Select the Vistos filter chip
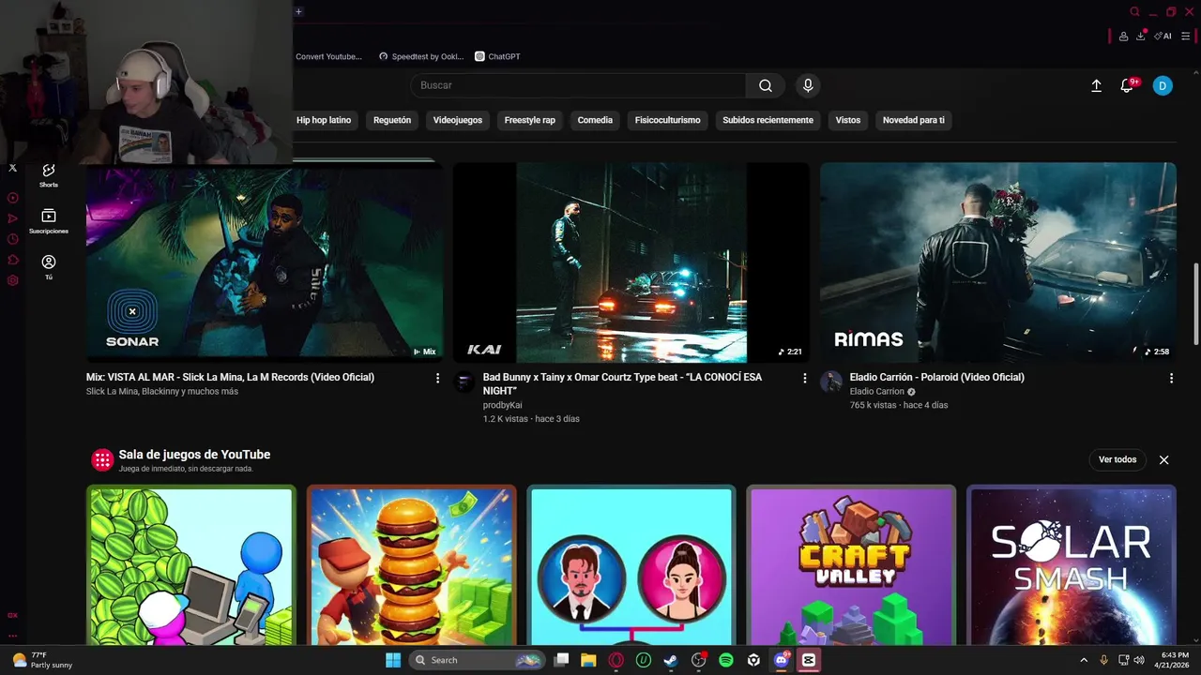 [848, 120]
